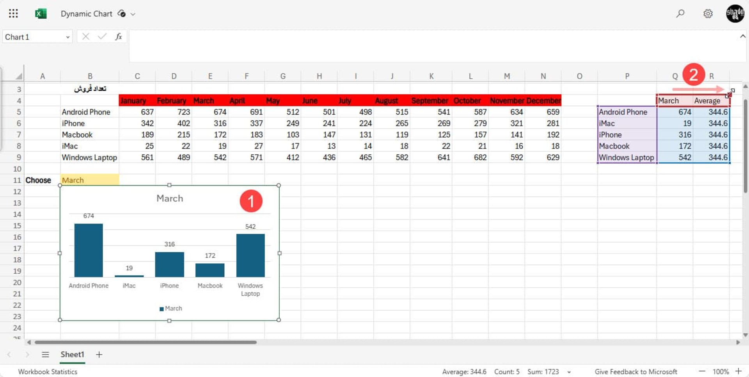The height and width of the screenshot is (377, 749).
Task: Click the Excel logo icon
Action: point(41,14)
